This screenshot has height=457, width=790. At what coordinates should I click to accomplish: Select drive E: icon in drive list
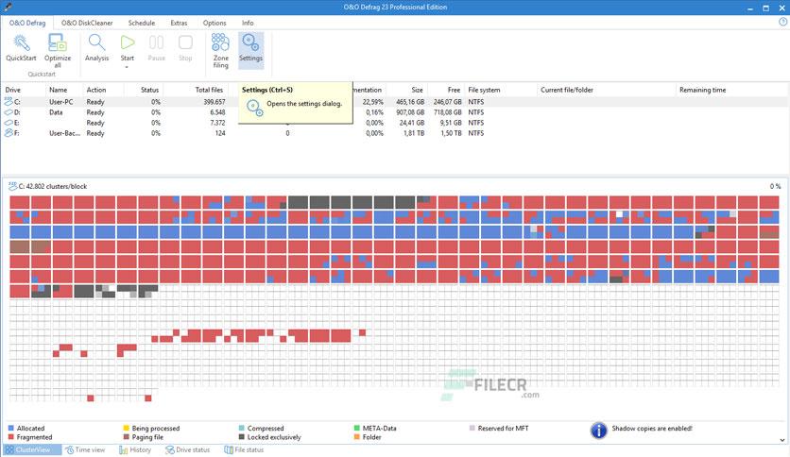pyautogui.click(x=9, y=123)
